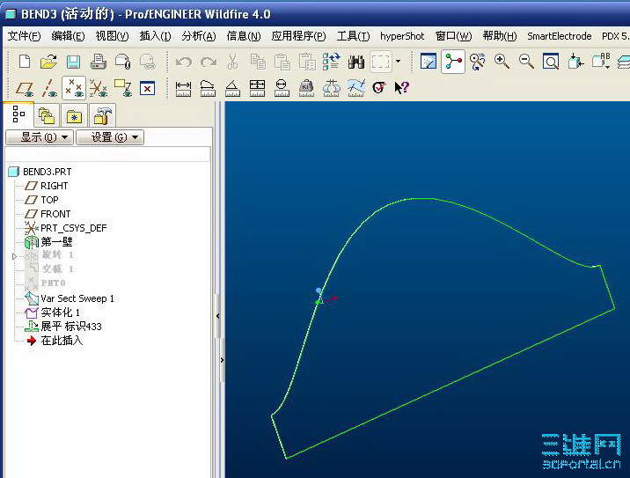The image size is (630, 478).
Task: Collapse navigator with sash arrow
Action: pyautogui.click(x=217, y=316)
